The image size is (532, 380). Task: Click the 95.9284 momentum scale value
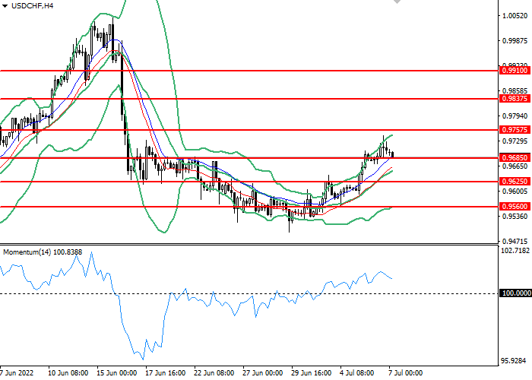[515, 361]
